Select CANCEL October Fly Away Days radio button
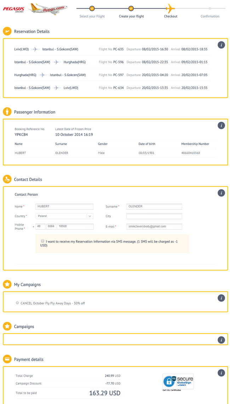This screenshot has width=230, height=404. [17, 303]
